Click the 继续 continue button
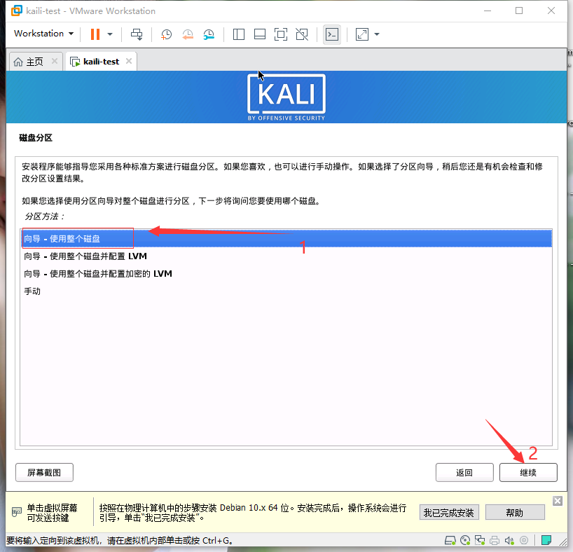 tap(528, 473)
